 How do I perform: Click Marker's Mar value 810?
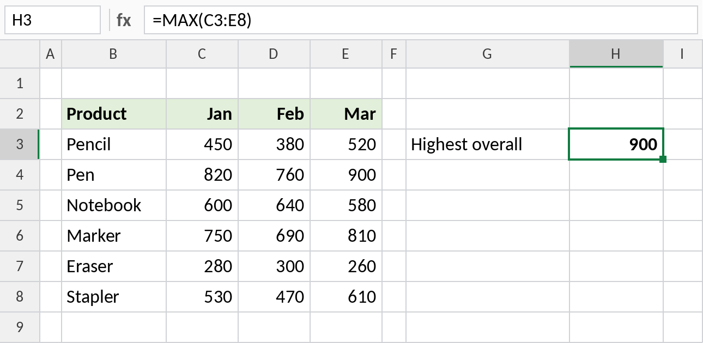pyautogui.click(x=346, y=236)
